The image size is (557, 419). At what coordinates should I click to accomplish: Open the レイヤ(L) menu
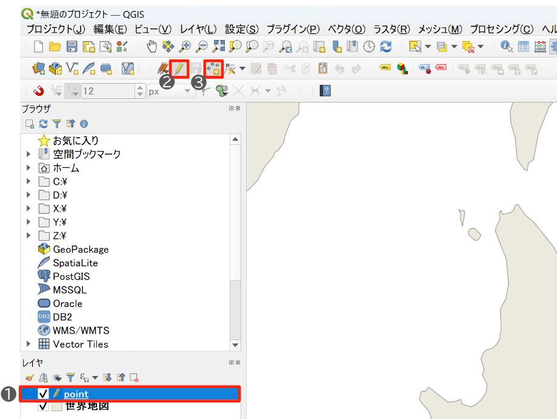pyautogui.click(x=198, y=28)
